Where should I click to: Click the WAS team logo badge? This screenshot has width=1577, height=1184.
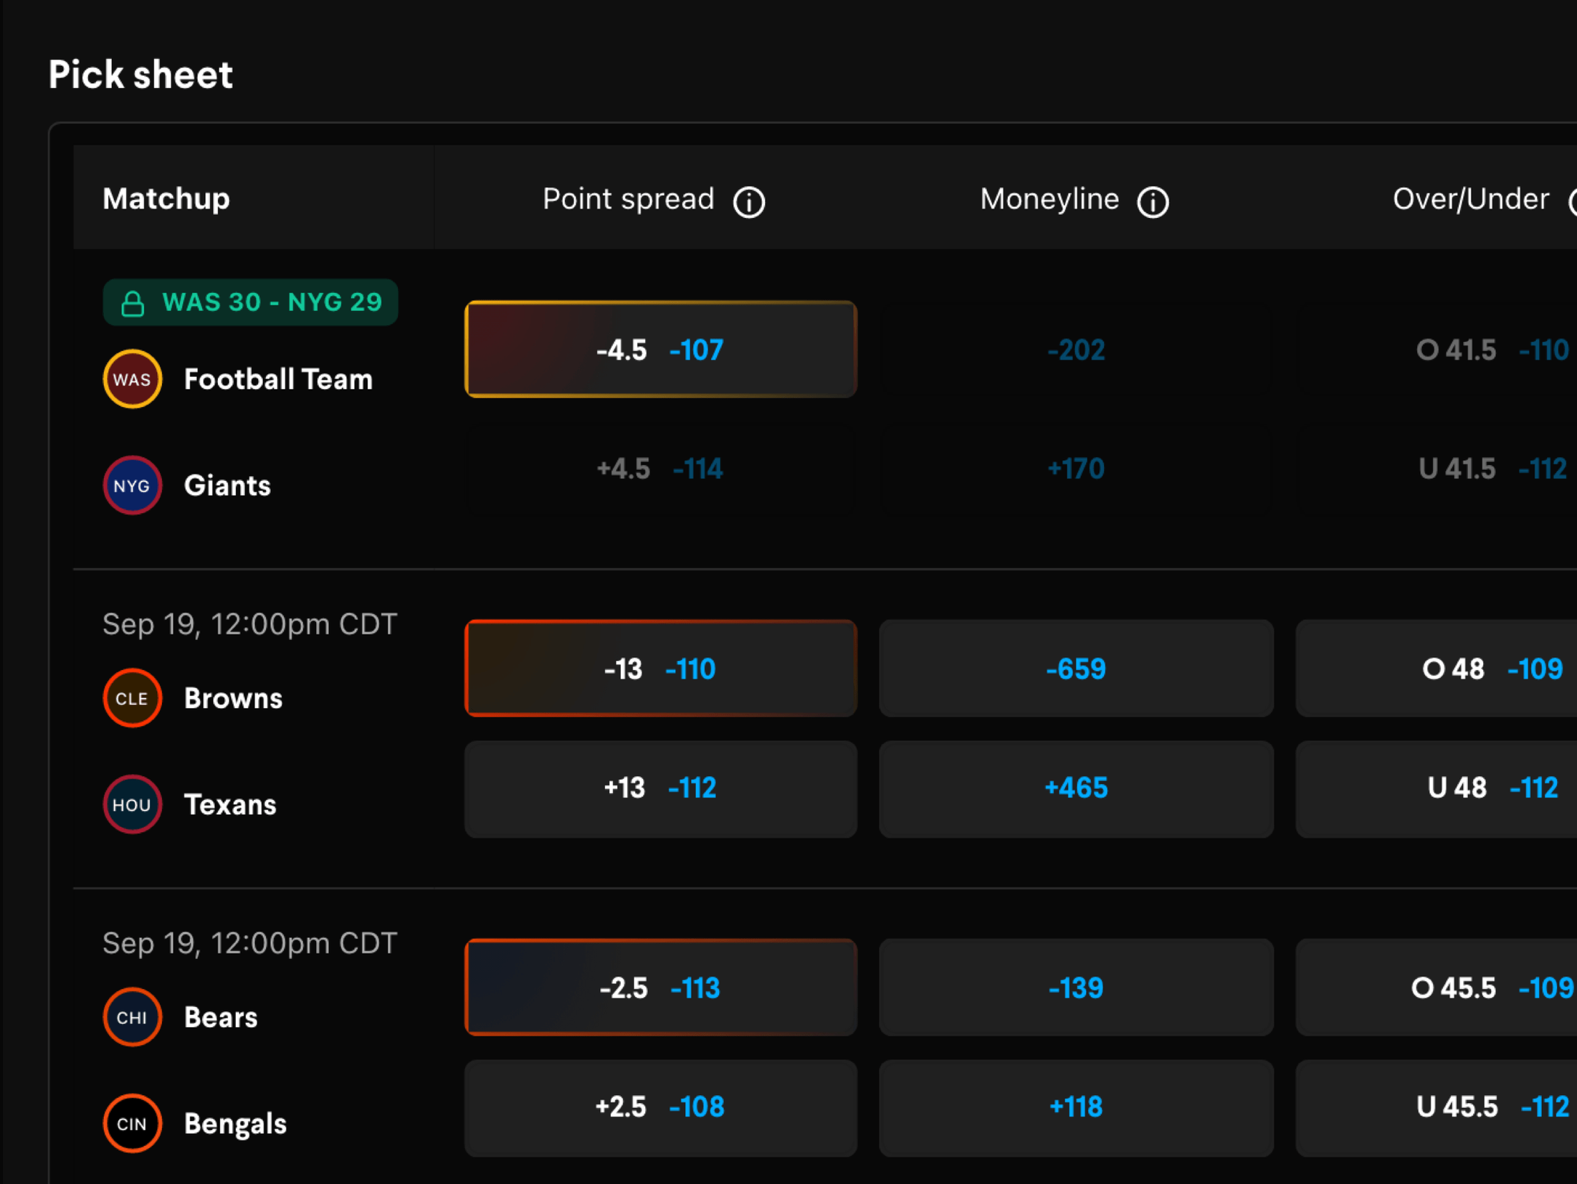[x=132, y=379]
